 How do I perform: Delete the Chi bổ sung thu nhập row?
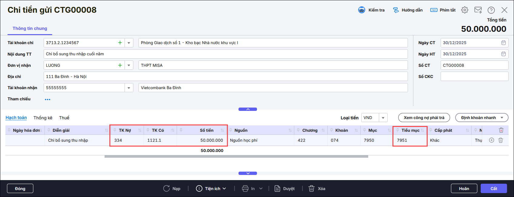click(x=501, y=140)
